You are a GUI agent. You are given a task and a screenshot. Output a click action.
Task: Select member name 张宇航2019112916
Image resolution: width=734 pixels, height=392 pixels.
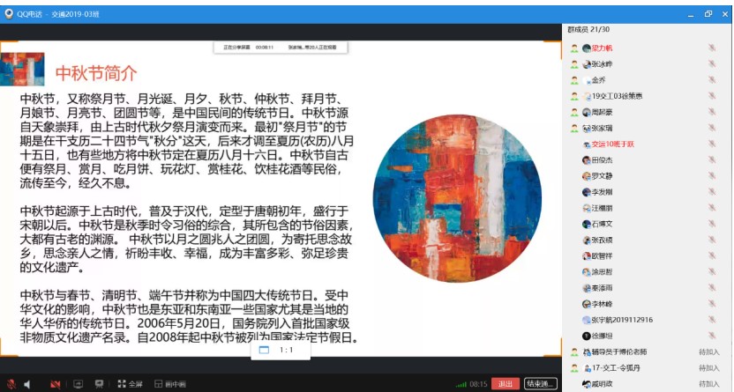tap(622, 320)
